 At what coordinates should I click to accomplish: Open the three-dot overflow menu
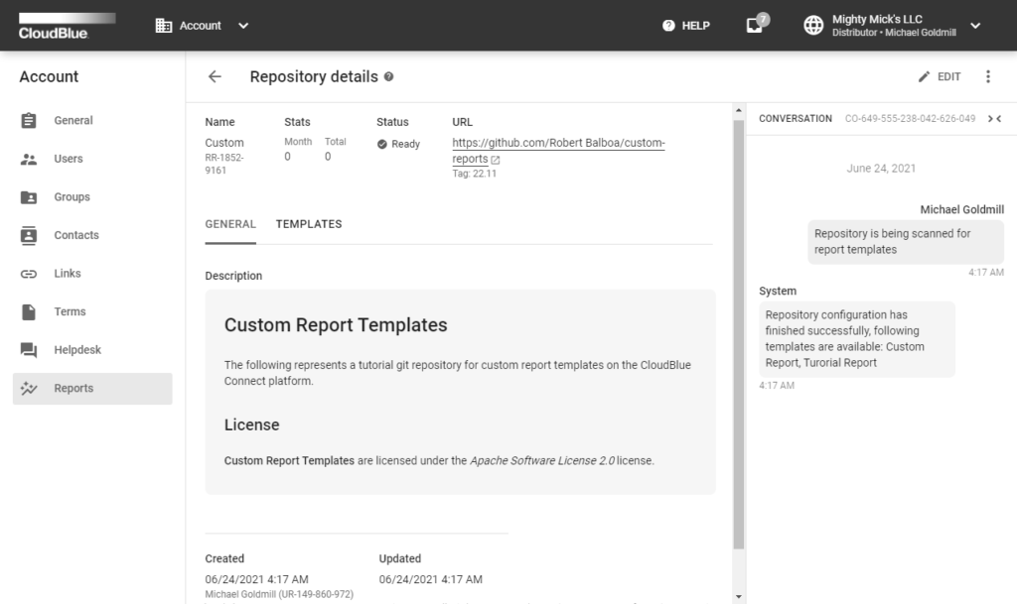click(x=988, y=76)
